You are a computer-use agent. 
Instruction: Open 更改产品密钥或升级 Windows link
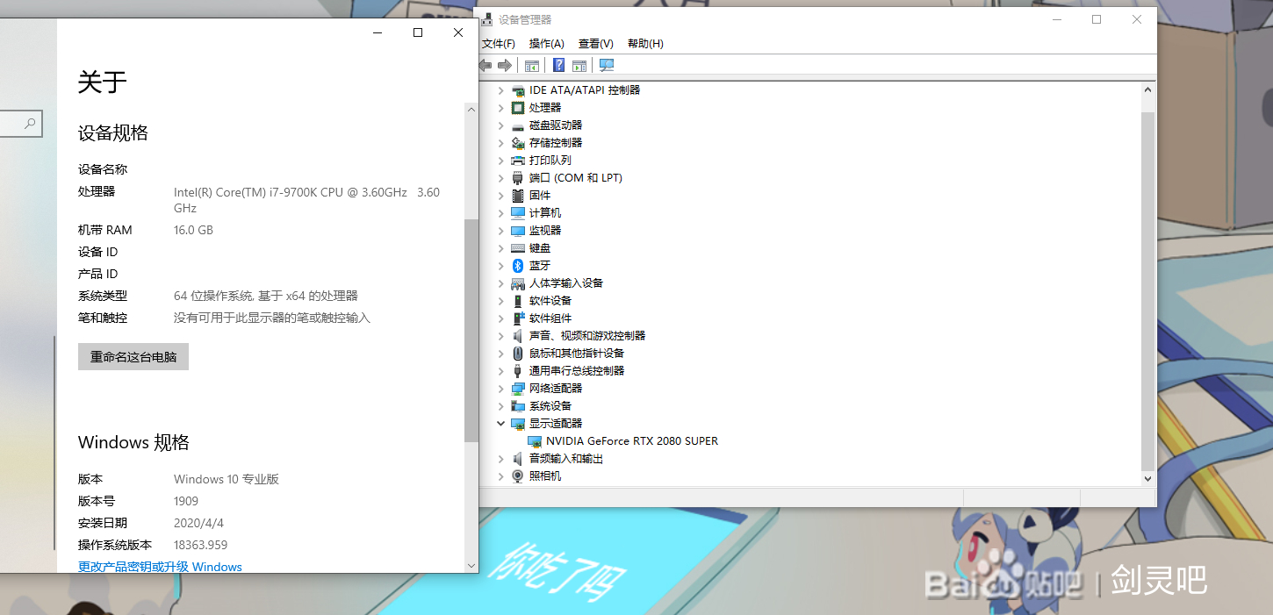coord(160,567)
